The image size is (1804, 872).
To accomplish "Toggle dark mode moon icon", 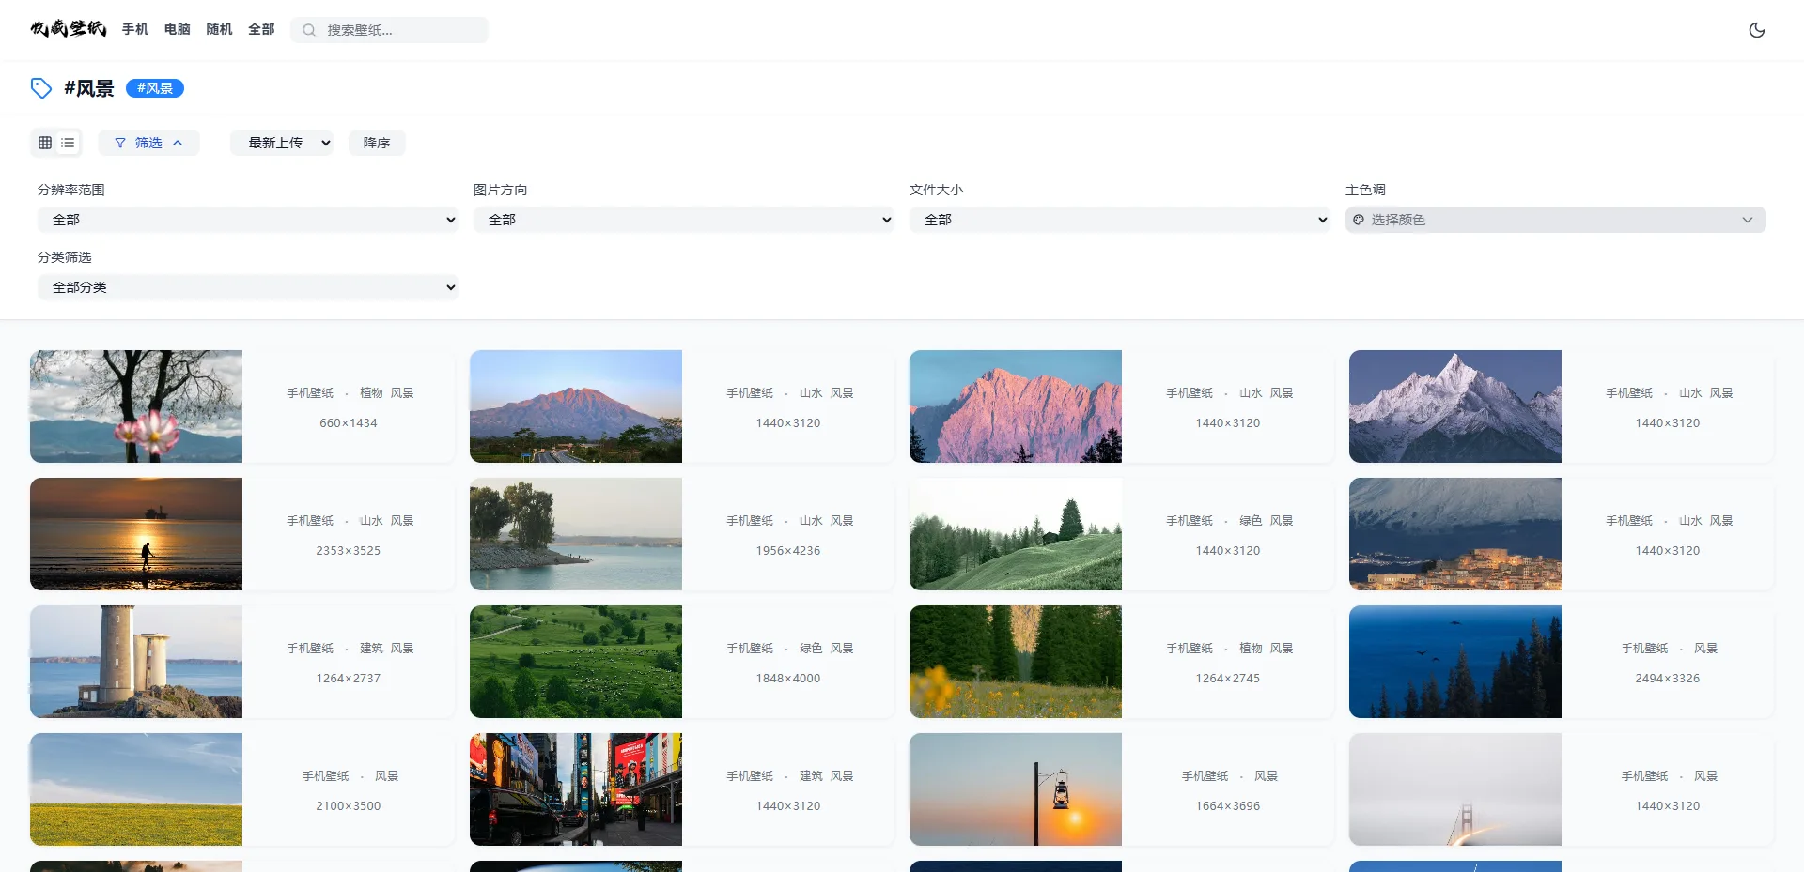I will coord(1756,30).
